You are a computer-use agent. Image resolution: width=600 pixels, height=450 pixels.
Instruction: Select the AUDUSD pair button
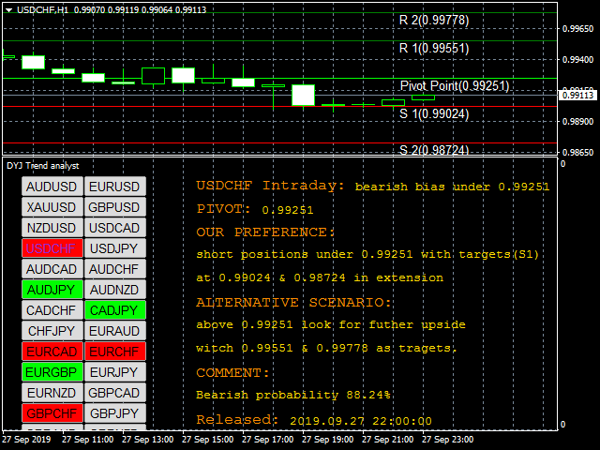coord(52,187)
